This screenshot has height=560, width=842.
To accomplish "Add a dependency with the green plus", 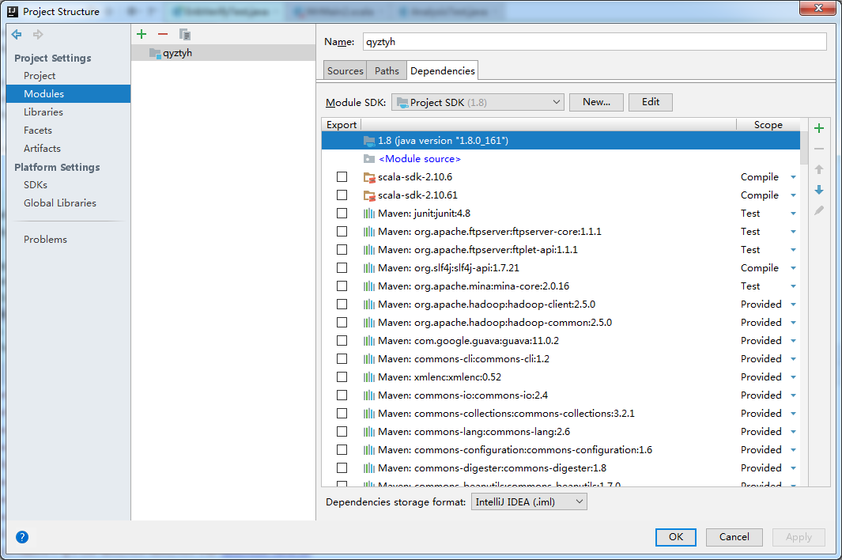I will coord(819,128).
